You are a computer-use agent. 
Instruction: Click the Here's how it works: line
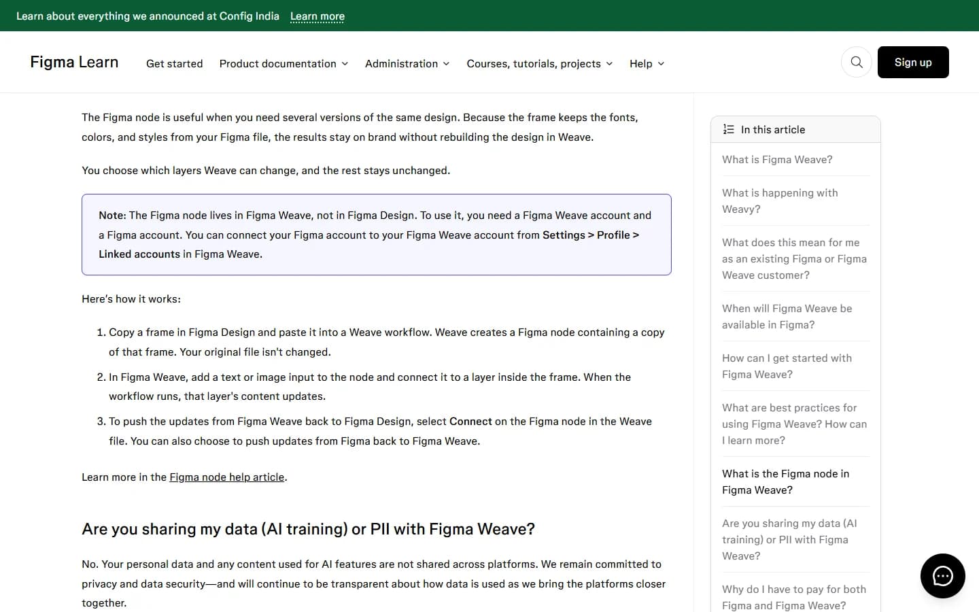131,299
